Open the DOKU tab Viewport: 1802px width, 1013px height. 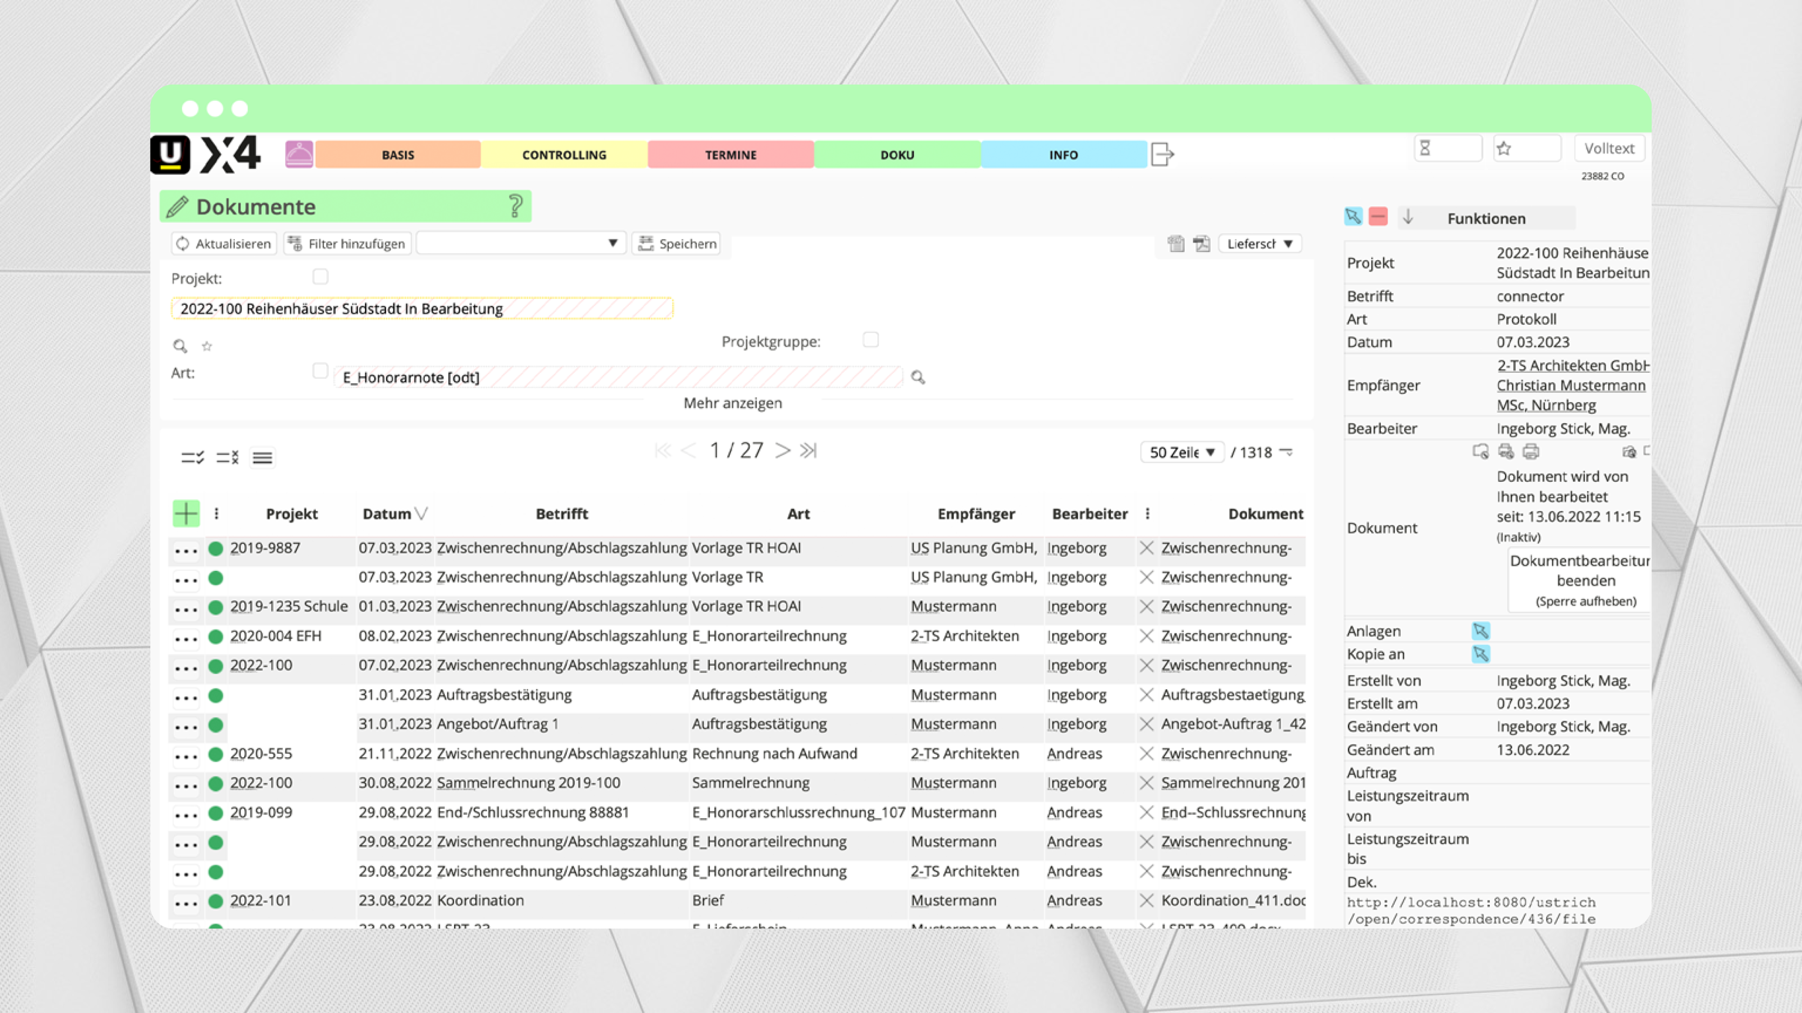pyautogui.click(x=897, y=154)
